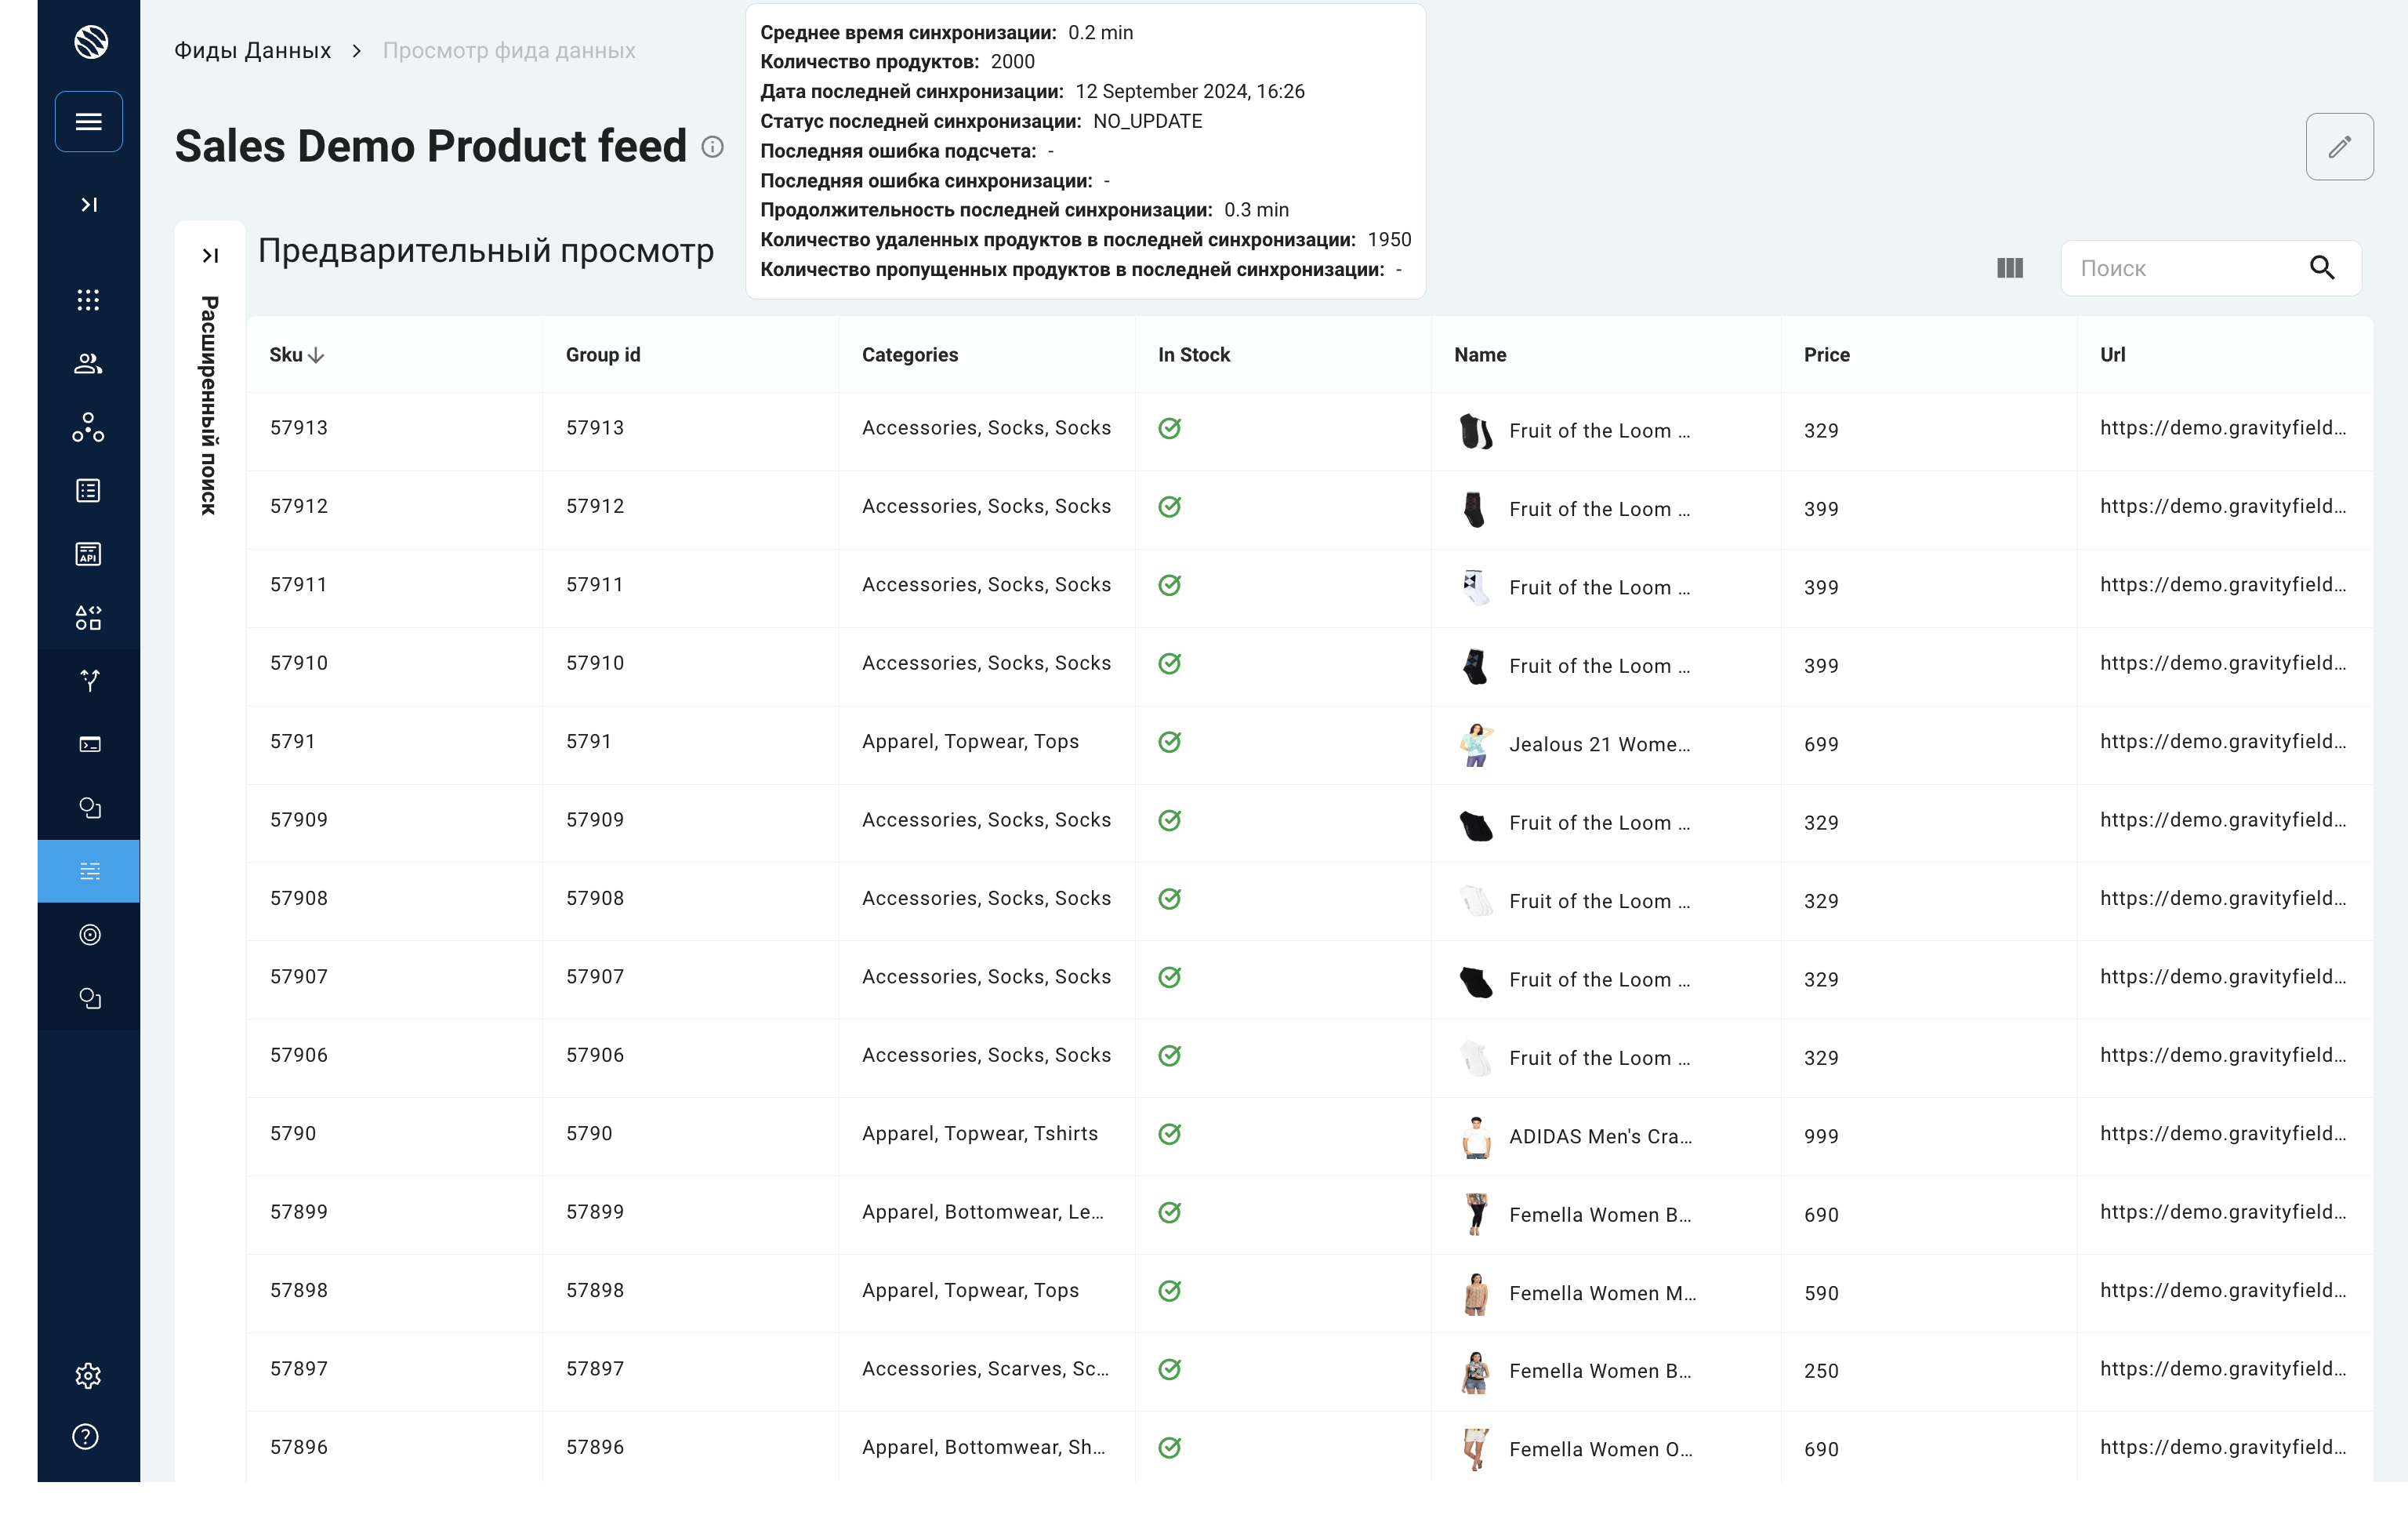Open the API icon in sidebar
Image resolution: width=2408 pixels, height=1526 pixels.
point(88,554)
